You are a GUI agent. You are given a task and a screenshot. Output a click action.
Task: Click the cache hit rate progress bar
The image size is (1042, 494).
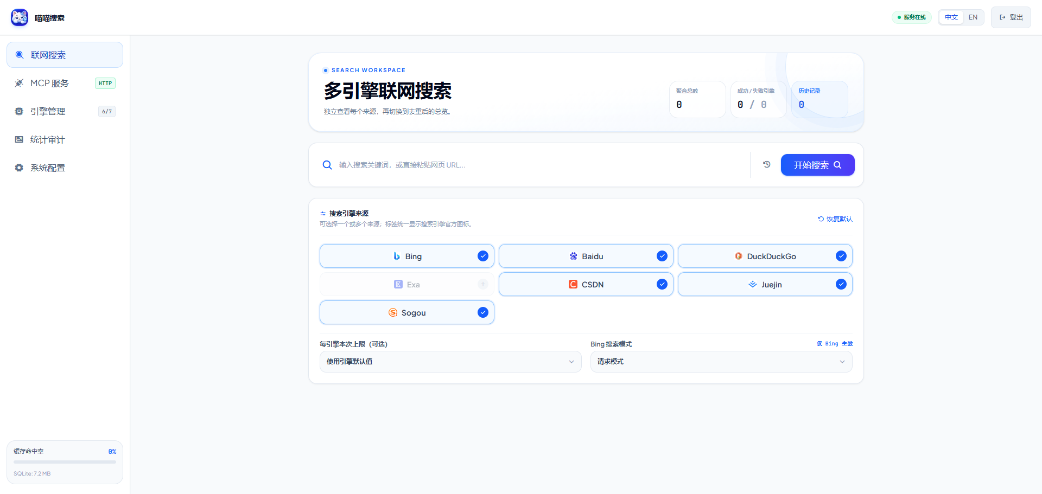pos(65,462)
